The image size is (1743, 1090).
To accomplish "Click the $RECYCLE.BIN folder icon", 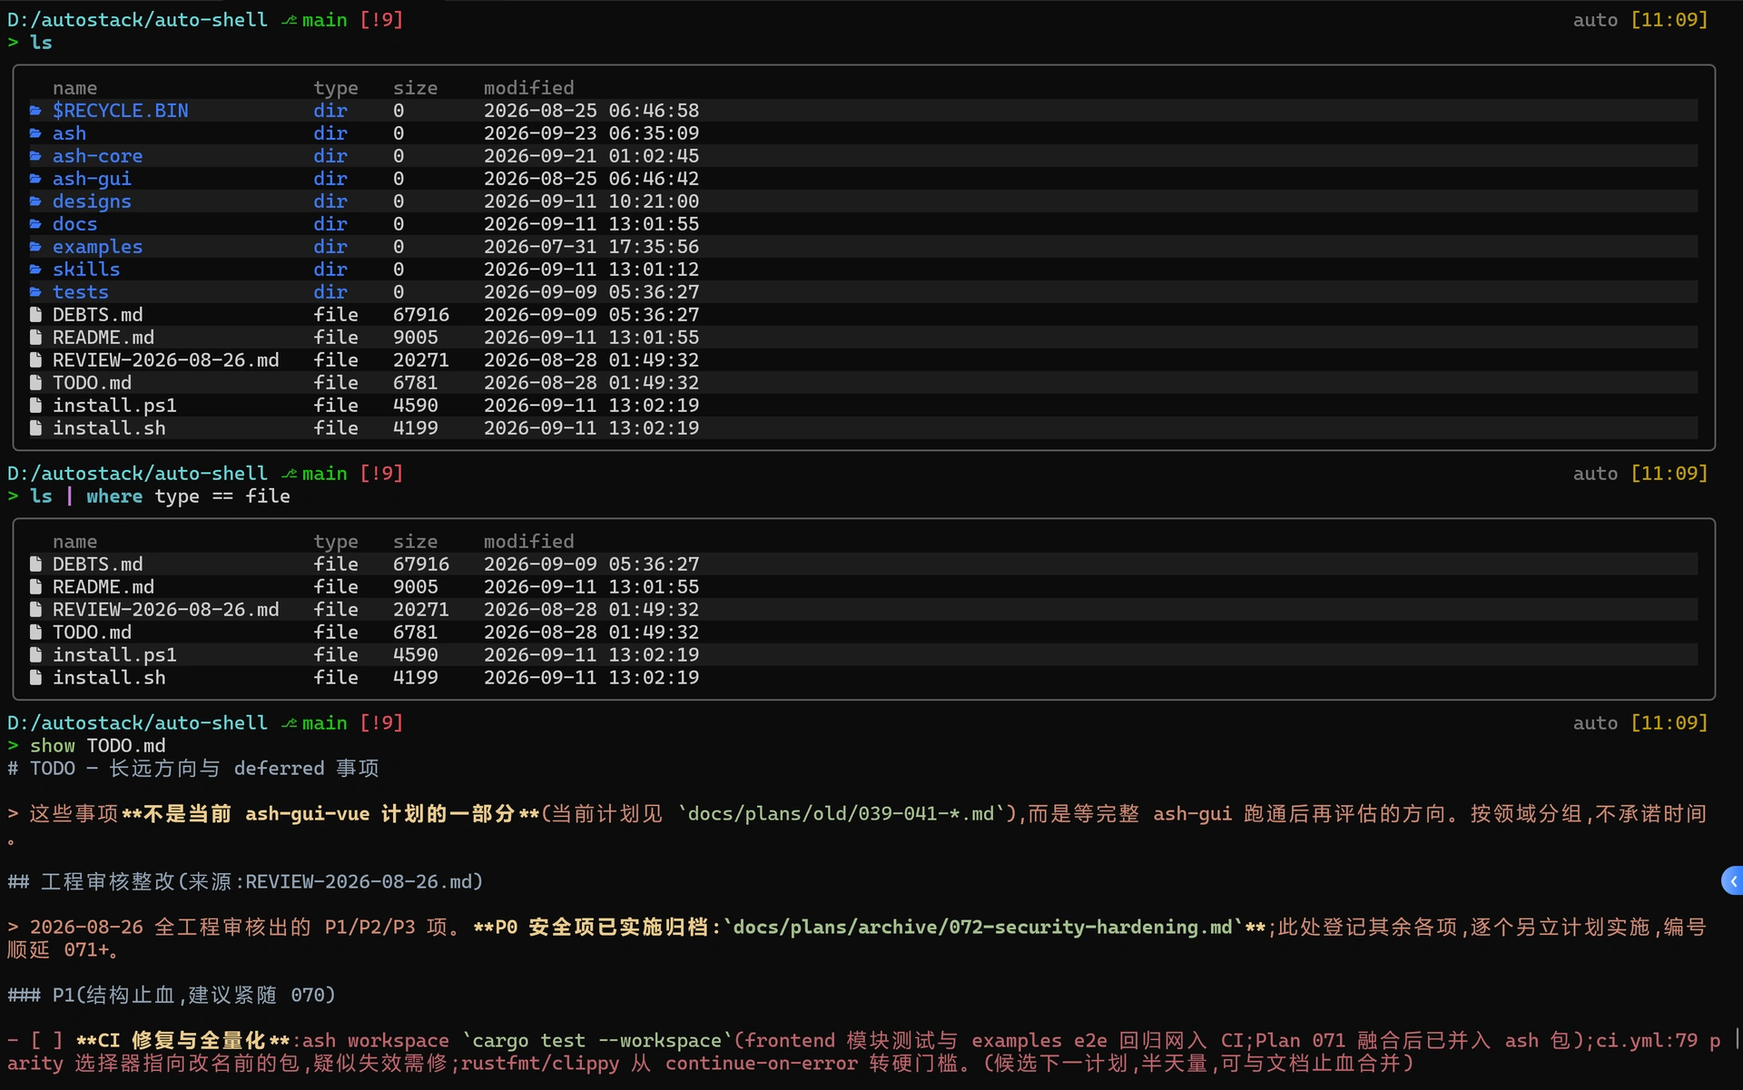I will [35, 111].
